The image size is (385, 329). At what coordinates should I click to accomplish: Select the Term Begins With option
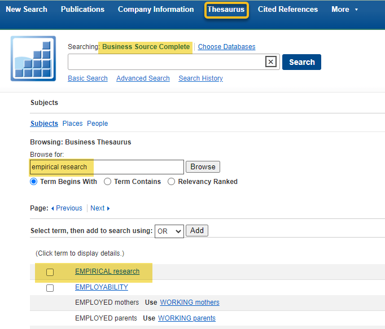[34, 182]
